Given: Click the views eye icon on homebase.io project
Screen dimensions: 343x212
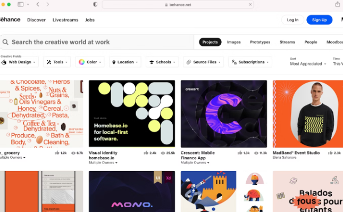Looking at the screenshot, I should pyautogui.click(x=163, y=153).
